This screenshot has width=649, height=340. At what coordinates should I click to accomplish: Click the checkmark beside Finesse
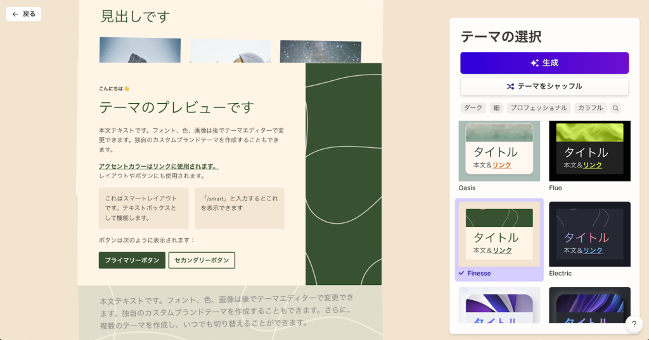click(461, 273)
